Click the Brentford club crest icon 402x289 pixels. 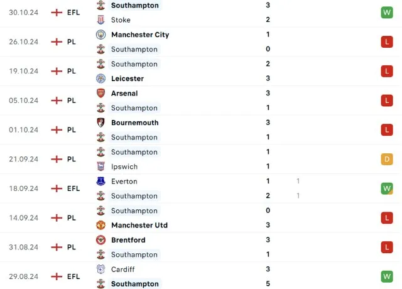[x=100, y=240]
